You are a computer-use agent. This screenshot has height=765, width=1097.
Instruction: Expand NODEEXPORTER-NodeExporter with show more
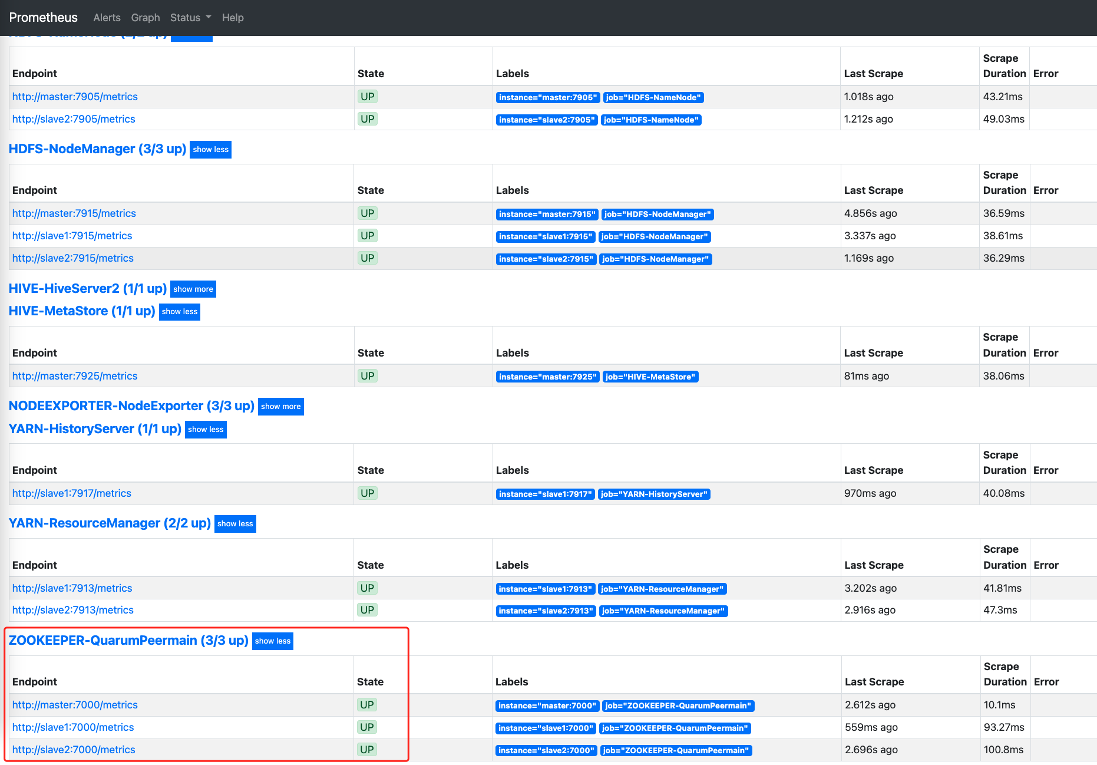click(x=281, y=407)
